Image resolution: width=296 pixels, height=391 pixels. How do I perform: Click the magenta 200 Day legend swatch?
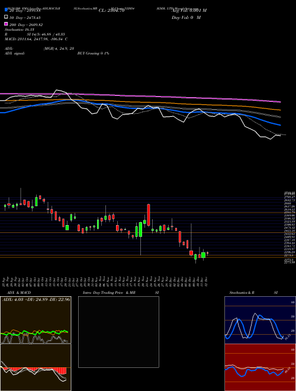6,24
